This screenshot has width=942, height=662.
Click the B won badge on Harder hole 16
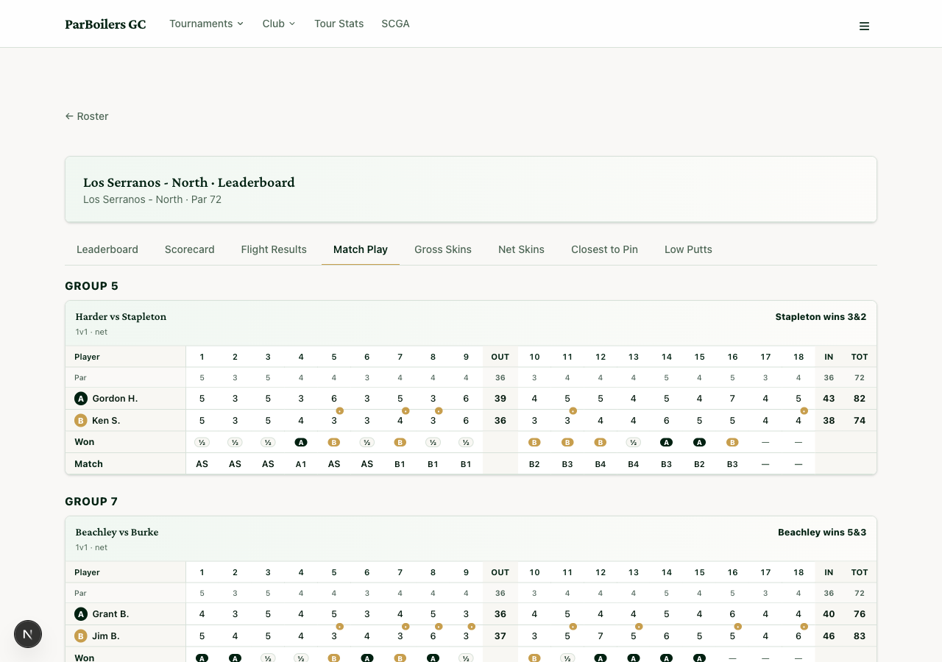732,442
